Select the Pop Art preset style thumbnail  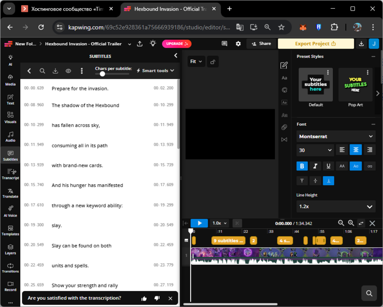click(355, 85)
